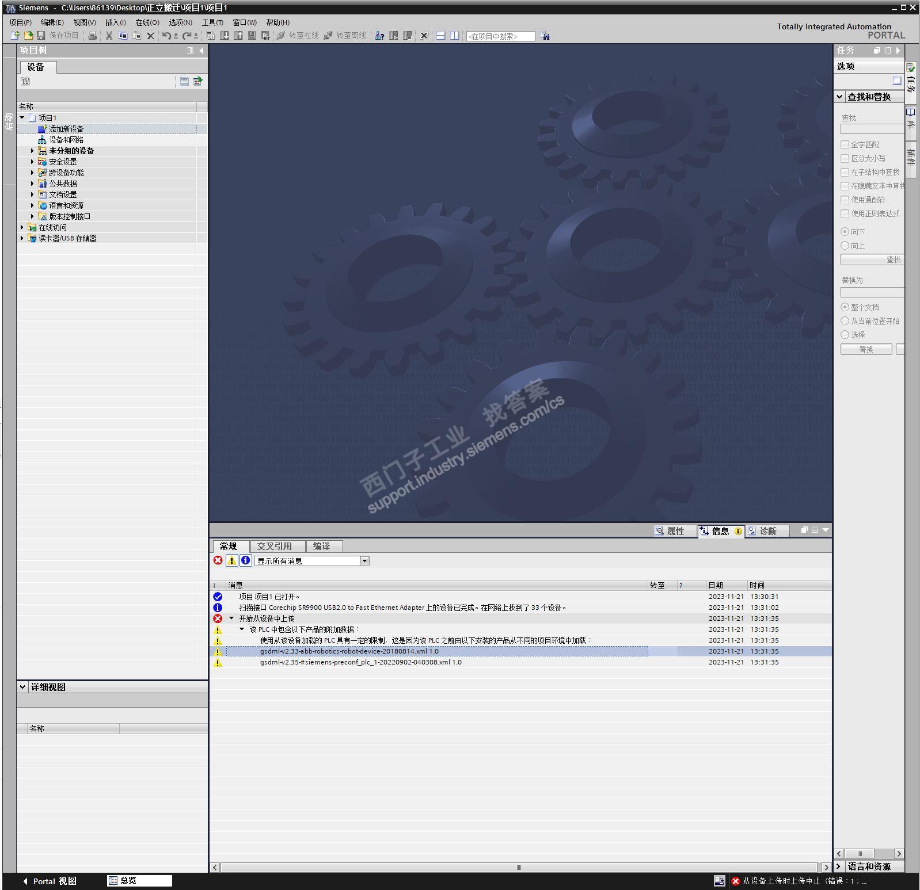Image resolution: width=920 pixels, height=890 pixels.
Task: Click the open project toolbar icon
Action: tap(28, 36)
